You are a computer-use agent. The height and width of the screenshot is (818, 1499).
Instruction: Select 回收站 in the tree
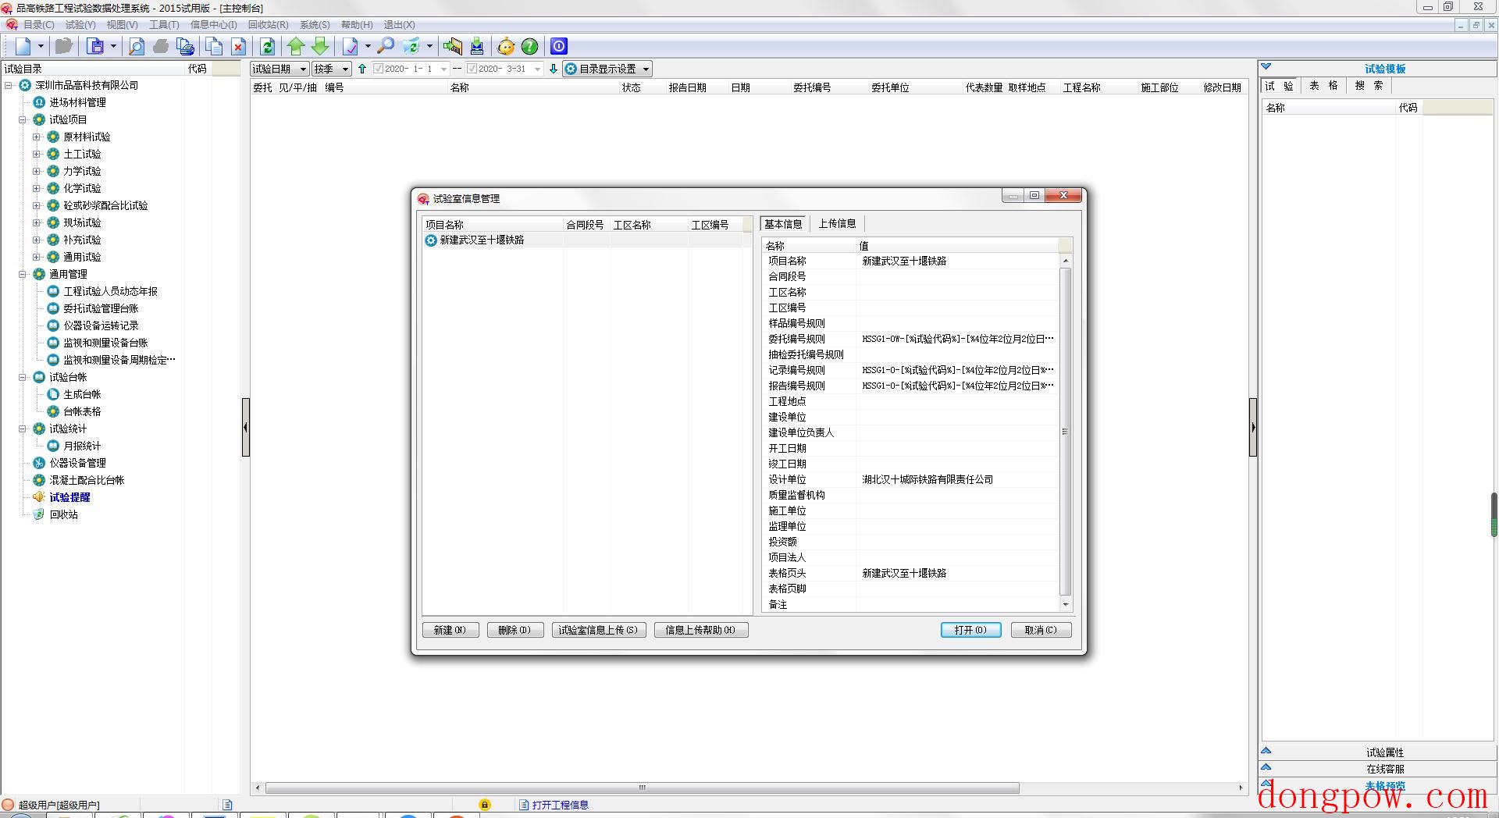tap(63, 515)
